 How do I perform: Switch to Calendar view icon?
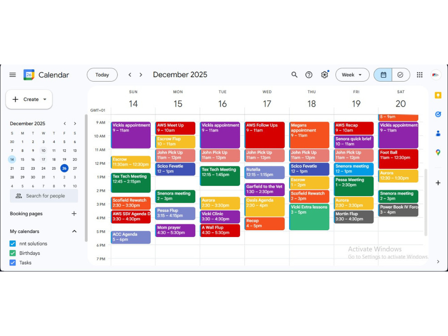tap(383, 75)
